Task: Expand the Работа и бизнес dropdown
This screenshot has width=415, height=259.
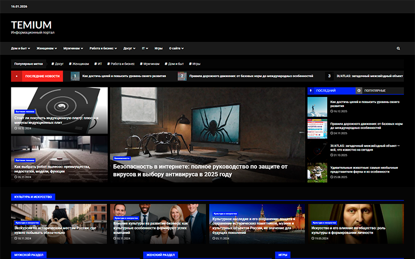Action: coord(103,48)
